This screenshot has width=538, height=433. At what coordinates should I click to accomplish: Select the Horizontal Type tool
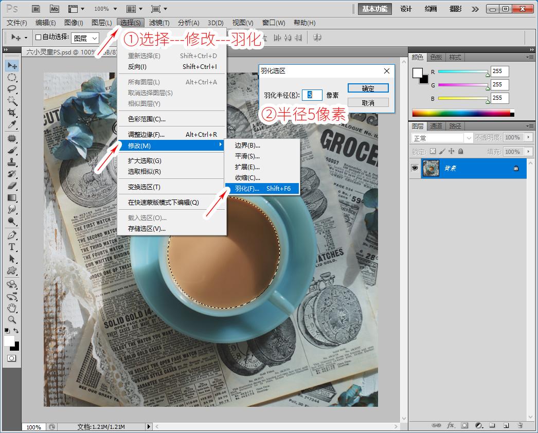coord(12,247)
